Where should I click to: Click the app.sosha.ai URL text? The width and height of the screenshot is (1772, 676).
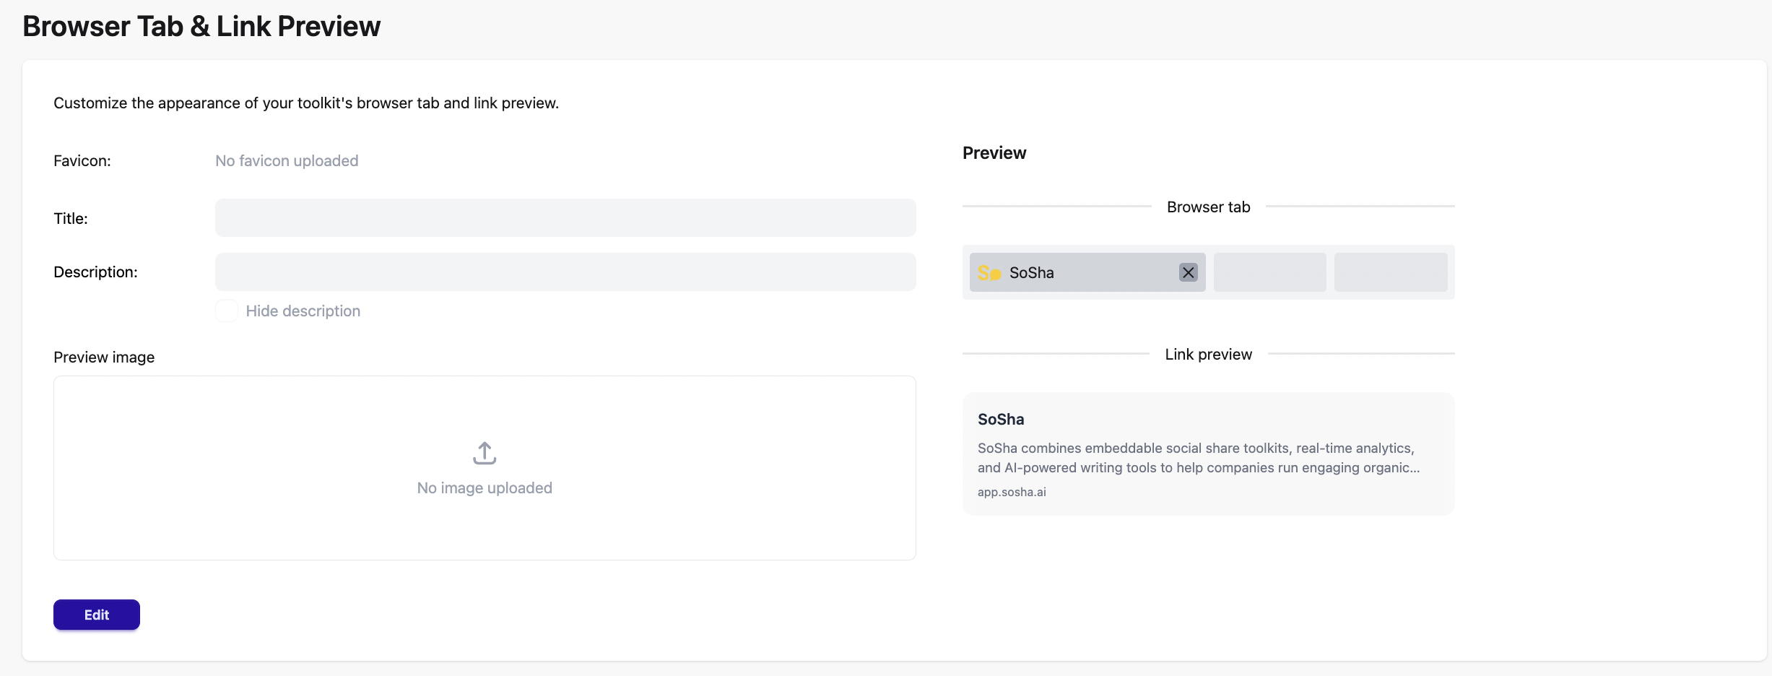coord(1012,492)
